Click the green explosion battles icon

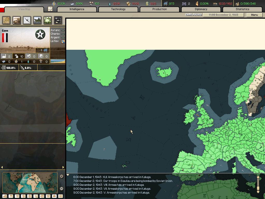tap(48, 20)
